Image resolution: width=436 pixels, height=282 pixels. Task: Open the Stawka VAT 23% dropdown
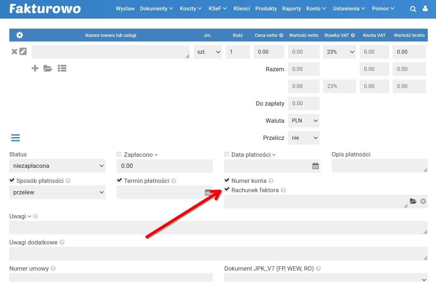tap(340, 52)
